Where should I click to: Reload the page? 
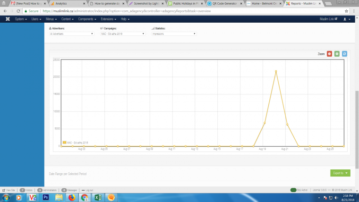tap(18, 11)
